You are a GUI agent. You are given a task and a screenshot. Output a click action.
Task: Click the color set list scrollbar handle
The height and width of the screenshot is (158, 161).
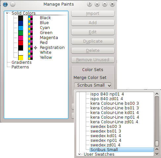(157, 143)
